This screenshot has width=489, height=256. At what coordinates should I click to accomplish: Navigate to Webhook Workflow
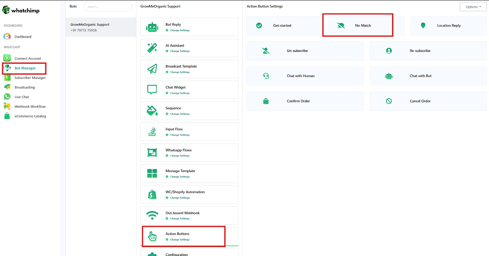point(30,107)
